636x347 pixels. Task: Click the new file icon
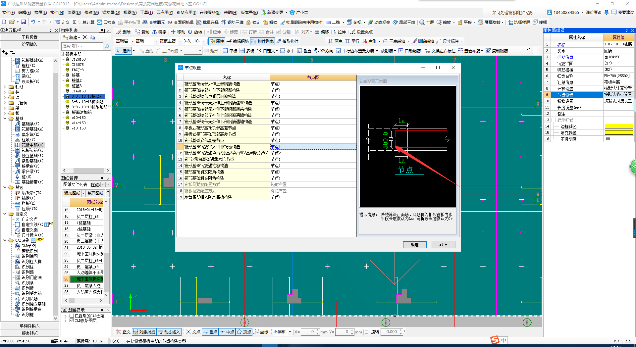pos(4,22)
